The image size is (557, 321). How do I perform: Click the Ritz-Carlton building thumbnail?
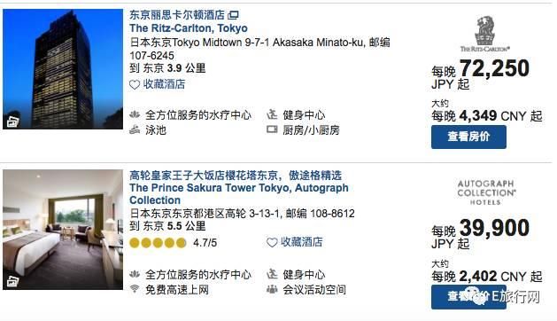63,69
